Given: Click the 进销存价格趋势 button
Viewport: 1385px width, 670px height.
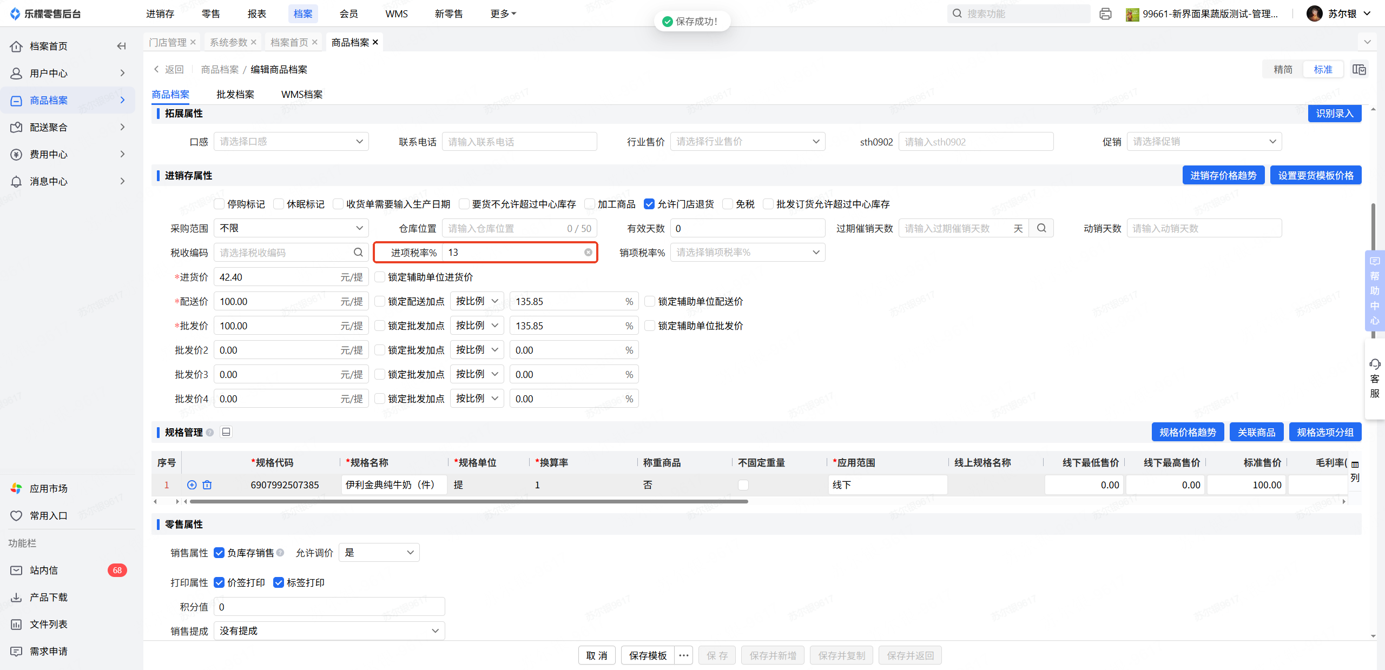Looking at the screenshot, I should [1223, 175].
